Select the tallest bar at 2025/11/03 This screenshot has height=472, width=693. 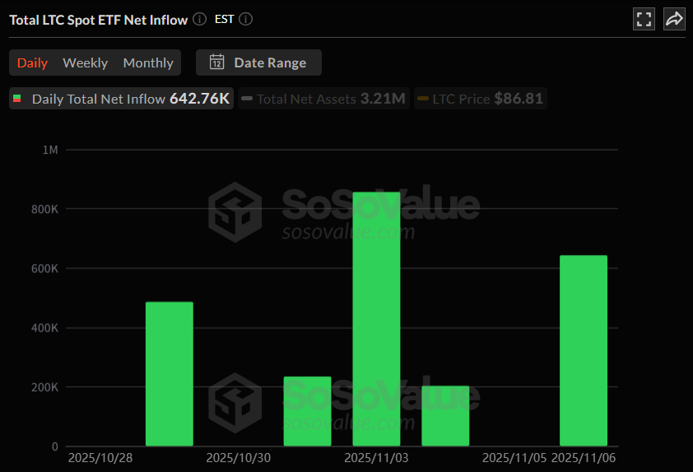[376, 319]
